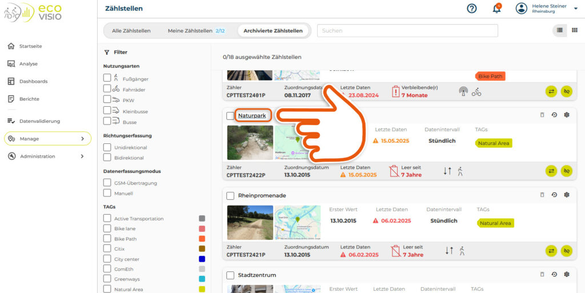Click the Analyse chart icon
This screenshot has width=585, height=293.
coord(11,64)
